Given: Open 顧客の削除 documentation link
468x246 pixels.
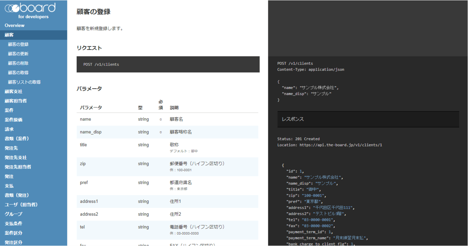Looking at the screenshot, I should tap(18, 63).
